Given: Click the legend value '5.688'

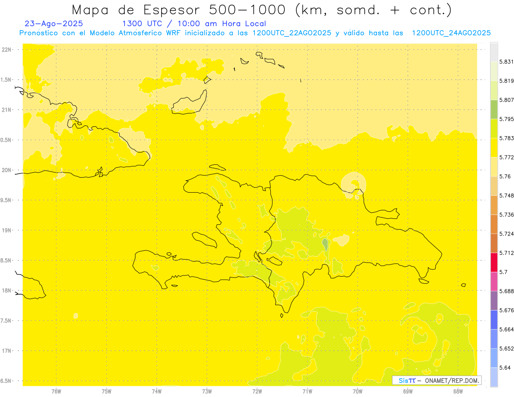Looking at the screenshot, I should [506, 291].
